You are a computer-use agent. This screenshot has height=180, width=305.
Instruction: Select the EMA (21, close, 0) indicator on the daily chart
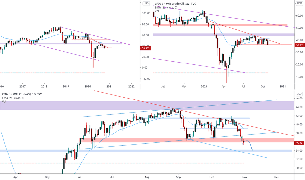coord(13,98)
